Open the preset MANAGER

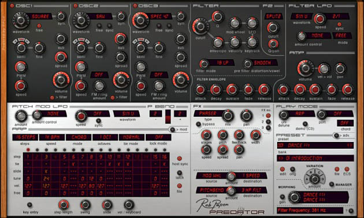[332, 184]
